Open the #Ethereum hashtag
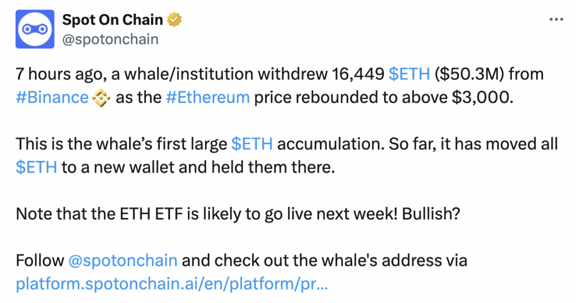Viewport: 576px width, 303px height. [x=208, y=98]
